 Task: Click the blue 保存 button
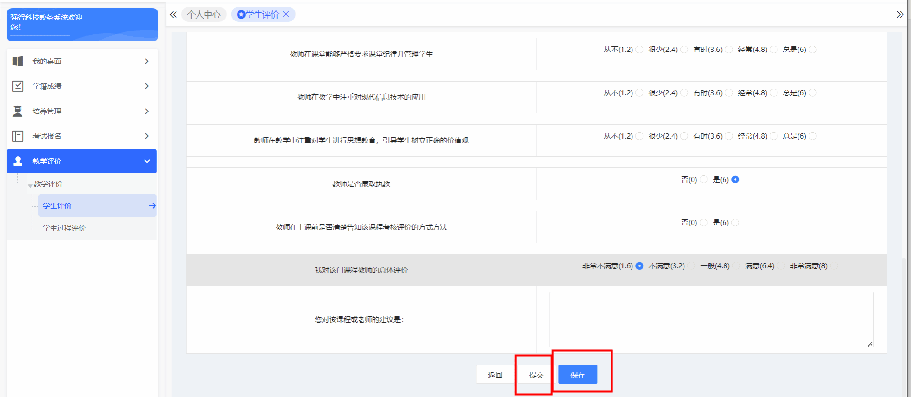coord(578,375)
